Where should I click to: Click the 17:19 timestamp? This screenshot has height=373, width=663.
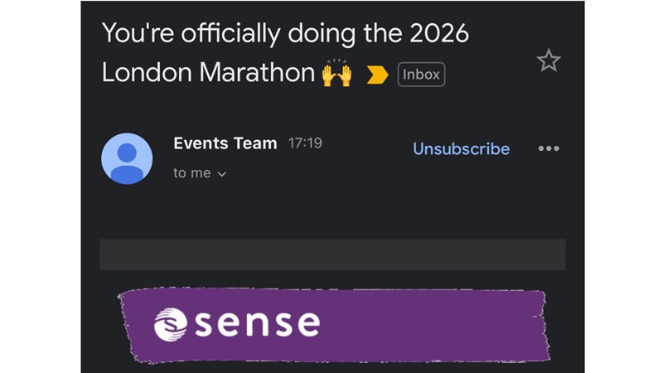pyautogui.click(x=305, y=143)
